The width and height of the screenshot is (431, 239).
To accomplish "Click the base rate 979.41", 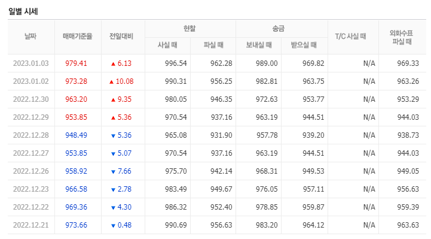I will click(x=76, y=63).
